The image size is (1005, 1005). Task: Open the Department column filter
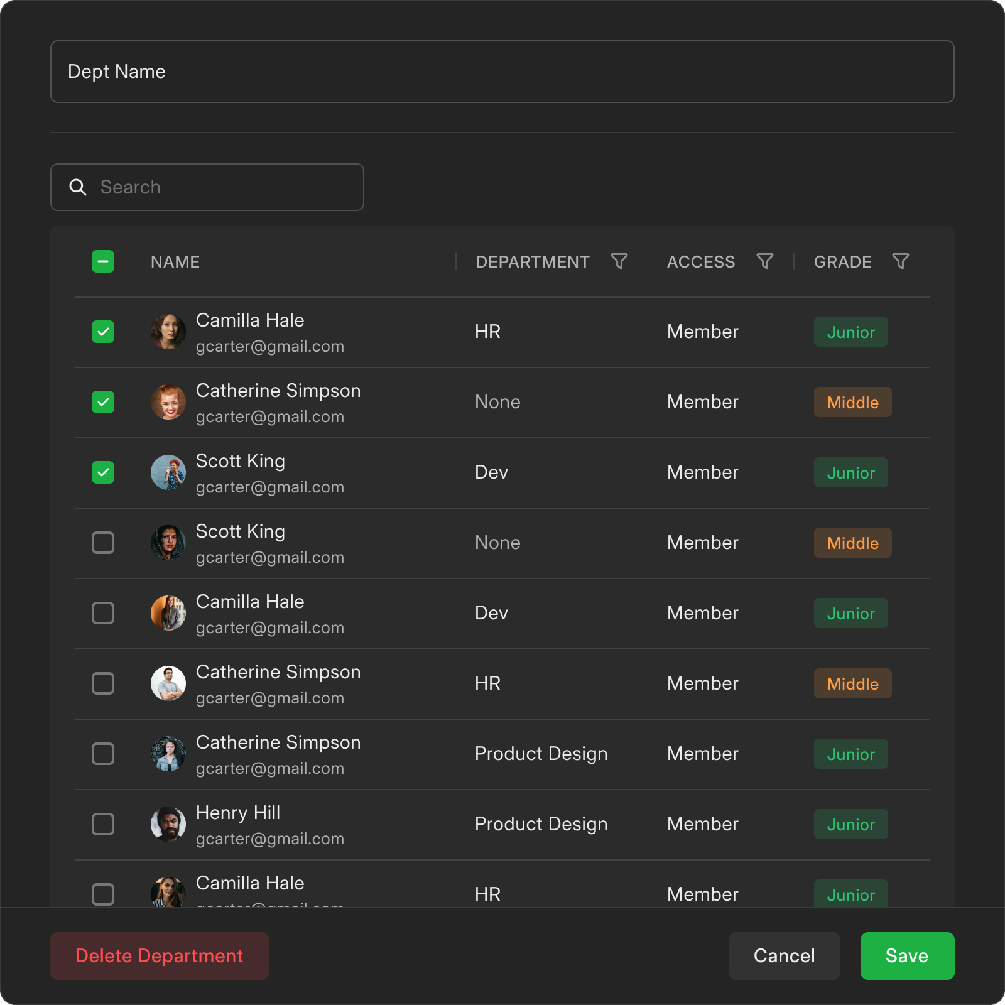pyautogui.click(x=619, y=261)
